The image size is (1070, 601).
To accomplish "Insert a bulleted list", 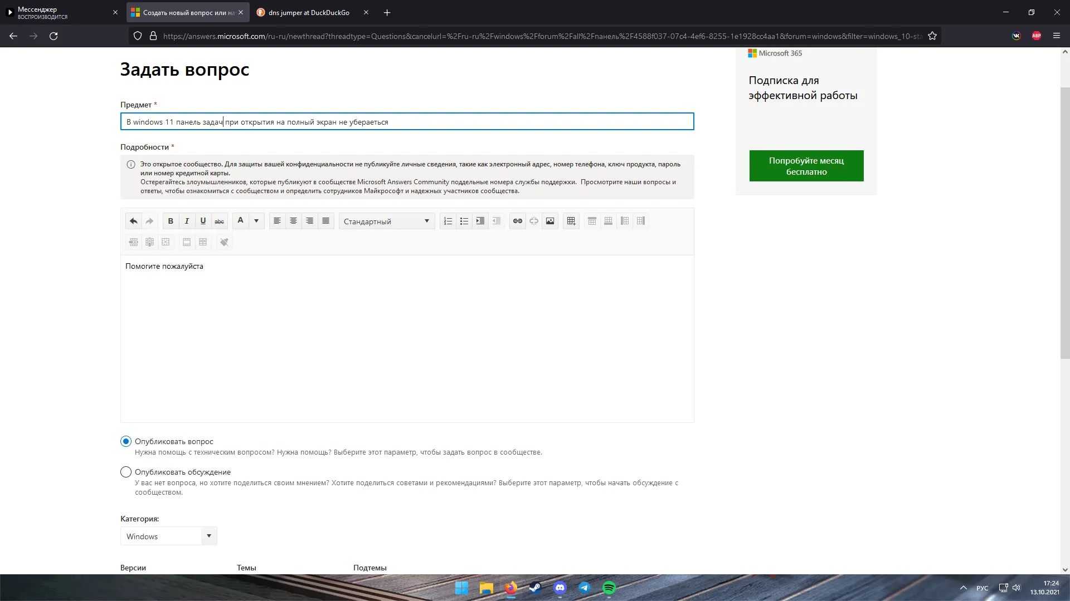I will 464,221.
